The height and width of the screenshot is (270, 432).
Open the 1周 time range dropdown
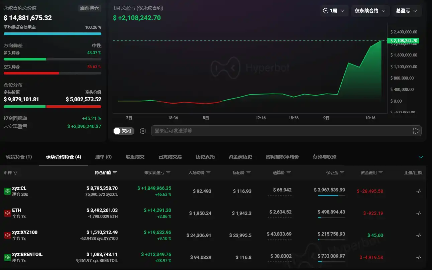[334, 11]
